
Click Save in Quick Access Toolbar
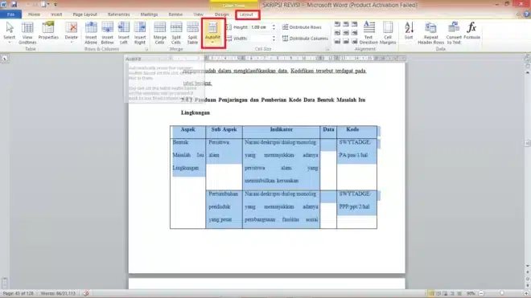[x=14, y=4]
